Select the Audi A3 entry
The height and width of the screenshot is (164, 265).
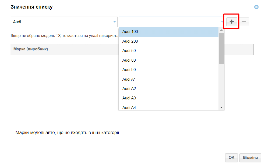(x=169, y=98)
